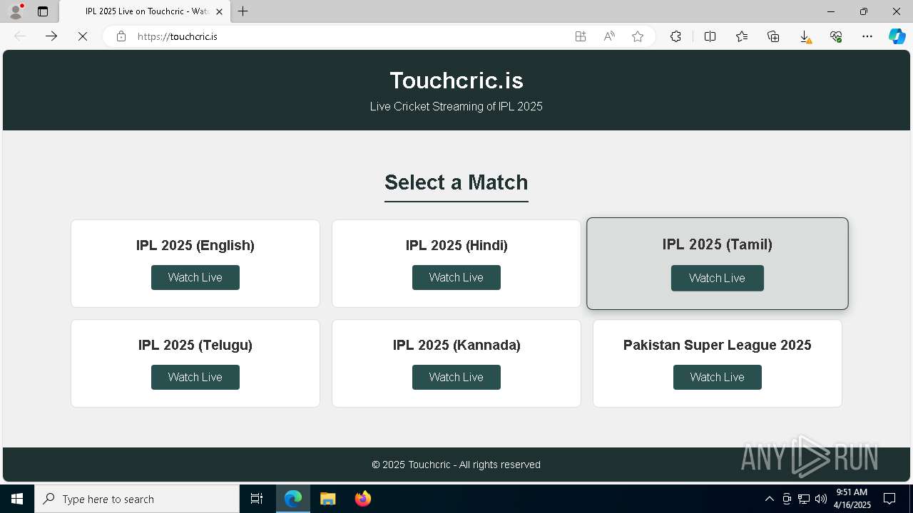The image size is (913, 513).
Task: Open Microsoft Edge from taskbar
Action: (293, 499)
